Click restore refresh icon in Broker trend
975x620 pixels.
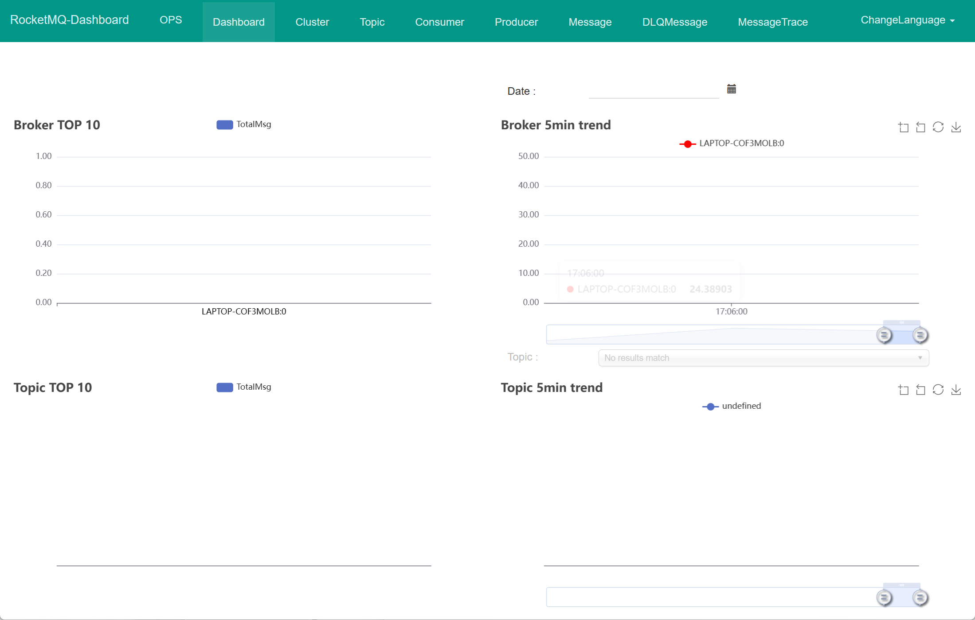pos(938,128)
